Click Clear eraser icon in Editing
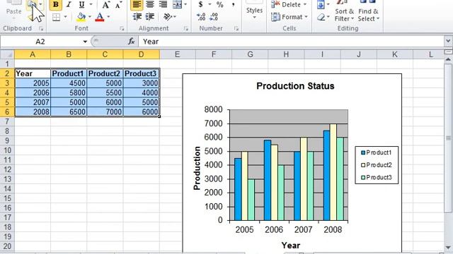The width and height of the screenshot is (453, 254). 321,17
